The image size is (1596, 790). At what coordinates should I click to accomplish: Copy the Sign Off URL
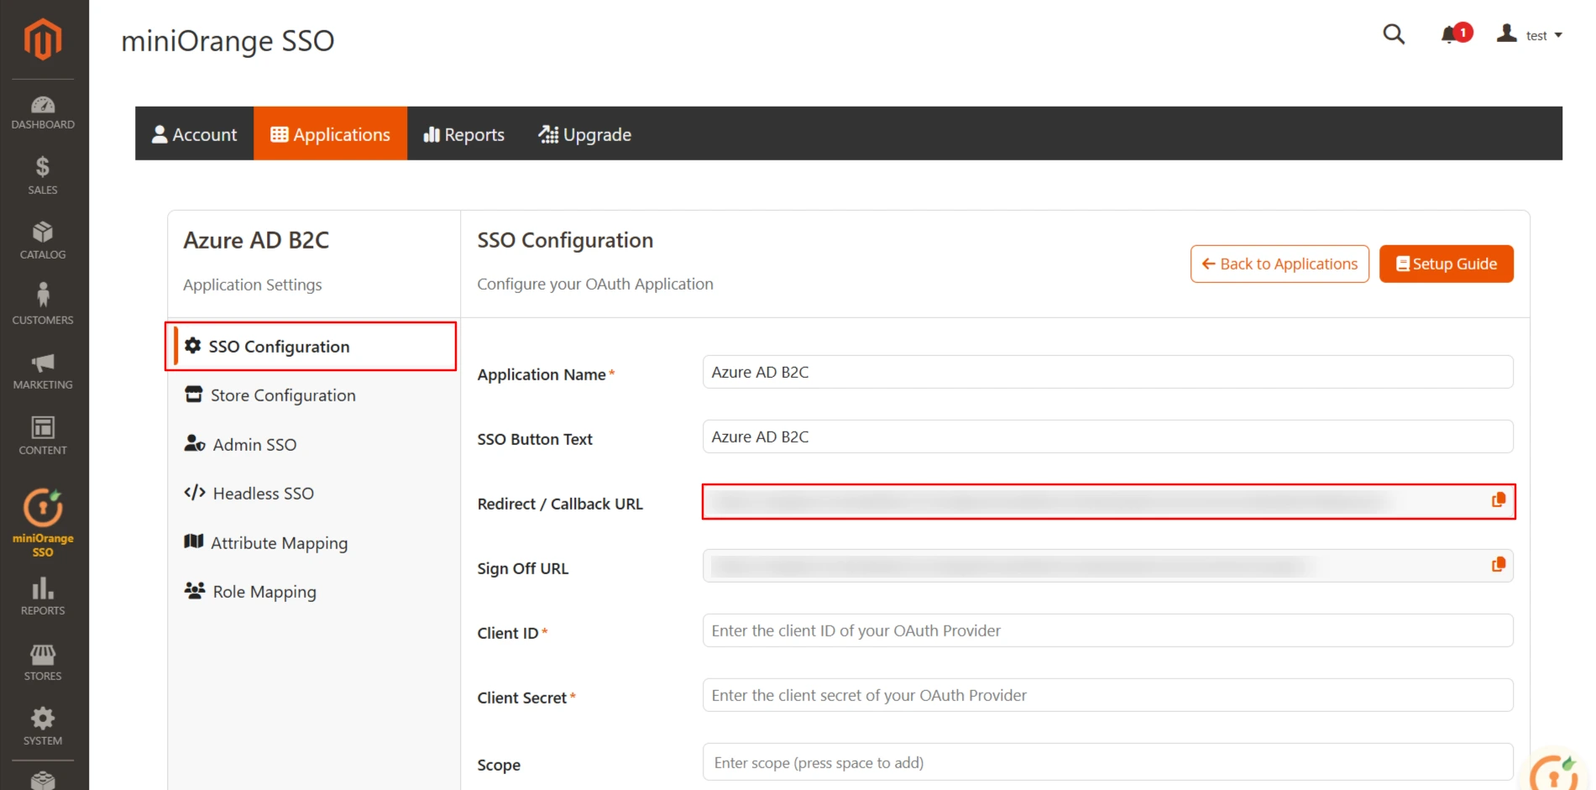click(1497, 564)
